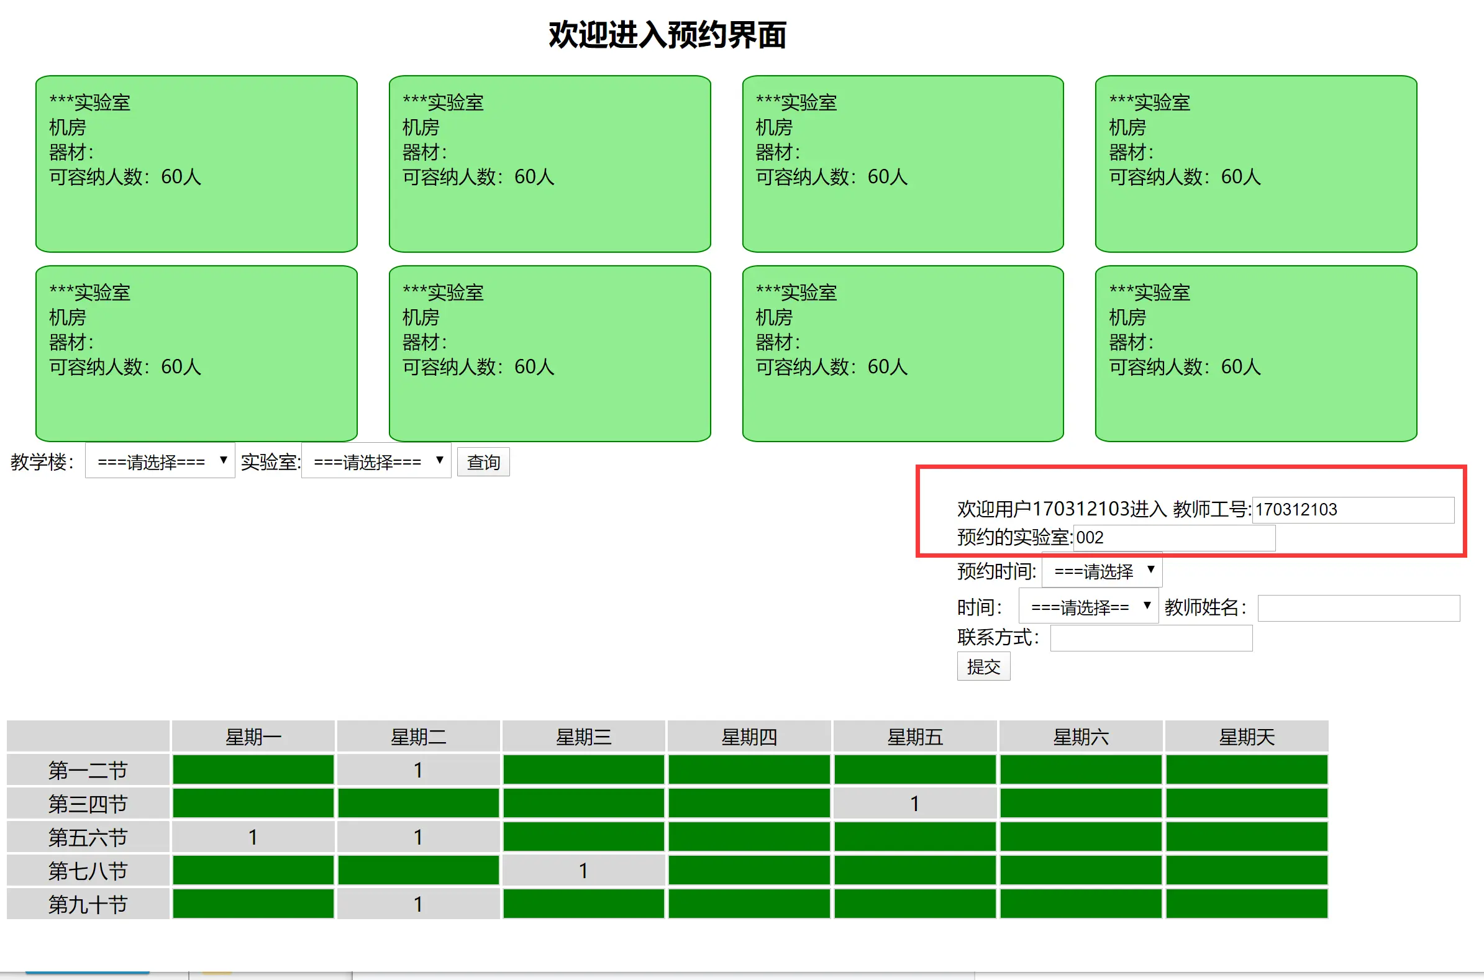The image size is (1484, 980).
Task: Select green 星期一 第一二节 slot
Action: pyautogui.click(x=253, y=769)
